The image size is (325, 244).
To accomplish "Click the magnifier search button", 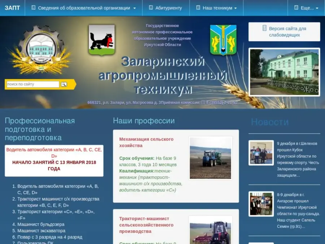I will (64, 84).
